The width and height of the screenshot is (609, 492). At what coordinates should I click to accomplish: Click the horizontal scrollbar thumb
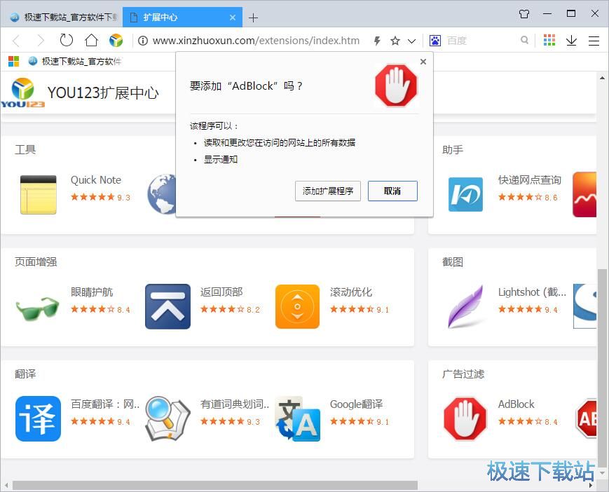click(x=214, y=485)
